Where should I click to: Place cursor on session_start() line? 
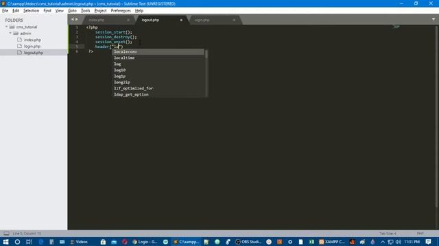[114, 32]
